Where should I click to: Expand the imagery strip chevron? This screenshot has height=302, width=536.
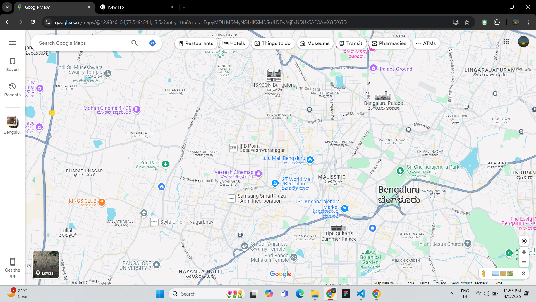click(523, 273)
